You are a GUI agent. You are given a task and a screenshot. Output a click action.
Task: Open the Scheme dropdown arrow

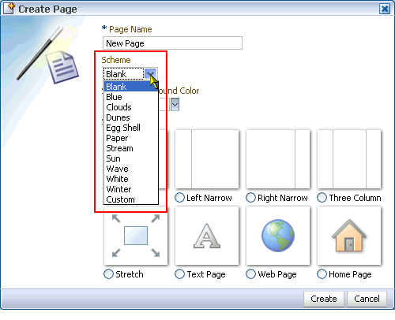[151, 74]
